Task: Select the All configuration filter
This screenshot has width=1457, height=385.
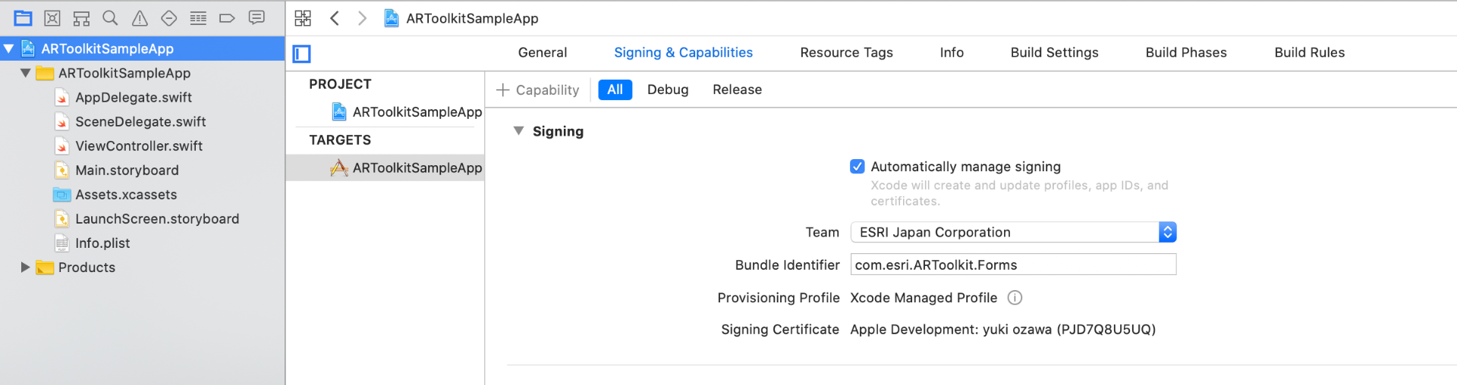Action: pyautogui.click(x=615, y=89)
